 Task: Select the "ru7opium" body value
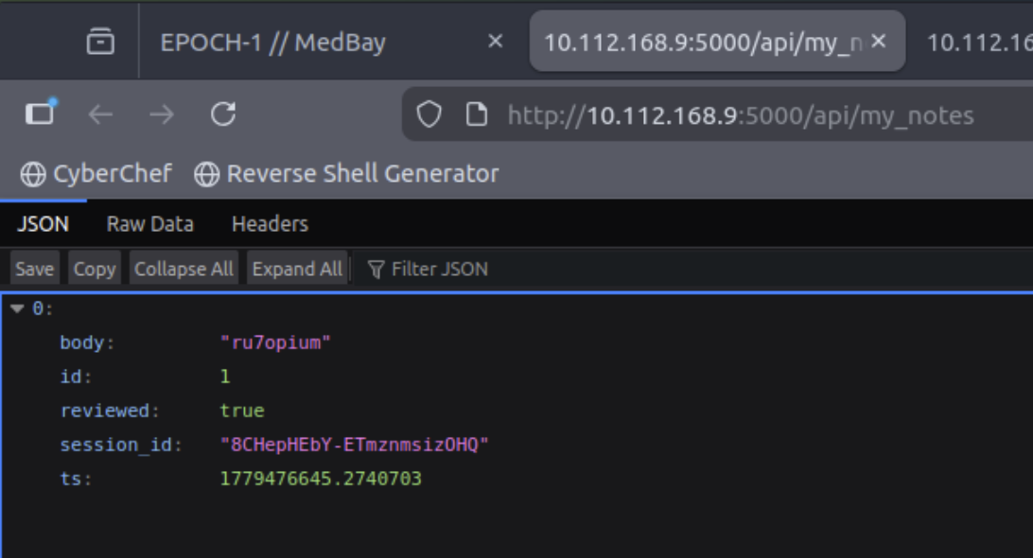pyautogui.click(x=275, y=342)
